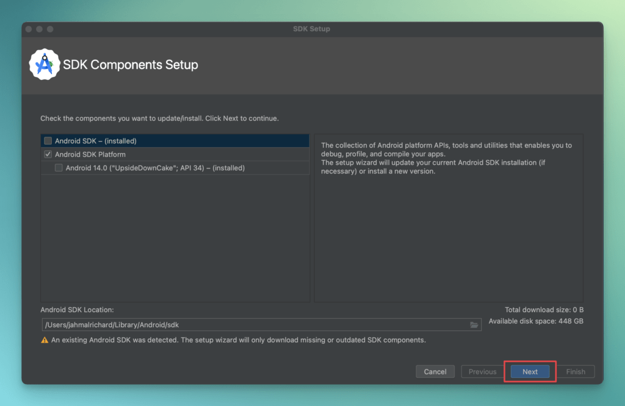This screenshot has width=625, height=406.
Task: Click the 'Android SDK Location:' label
Action: pos(77,310)
